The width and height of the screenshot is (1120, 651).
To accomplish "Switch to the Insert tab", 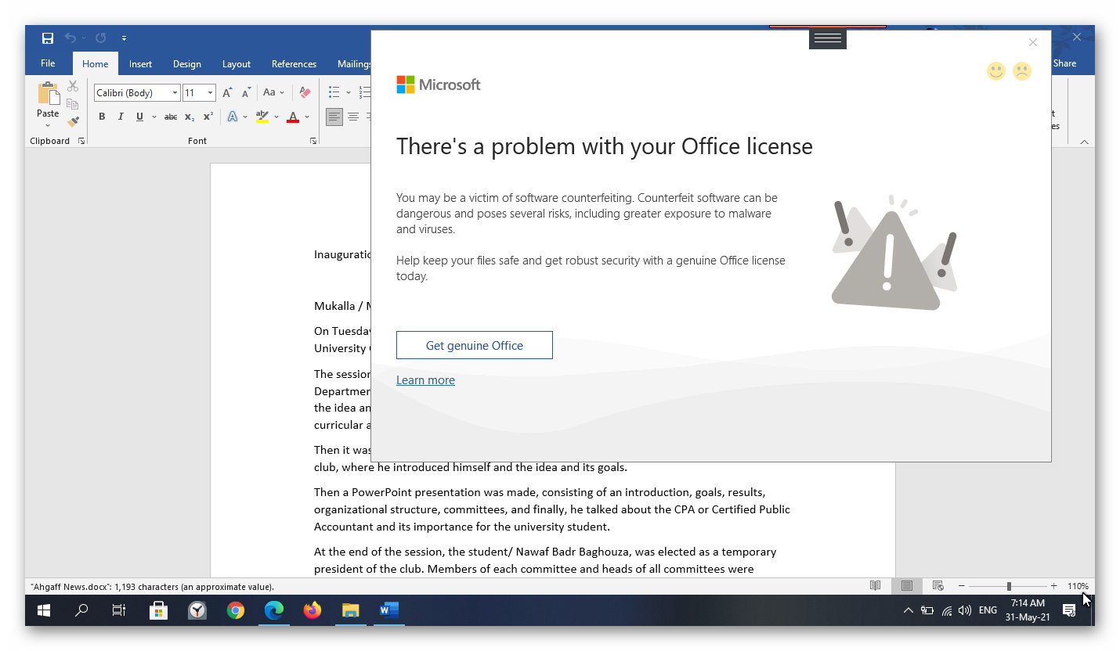I will 141,63.
